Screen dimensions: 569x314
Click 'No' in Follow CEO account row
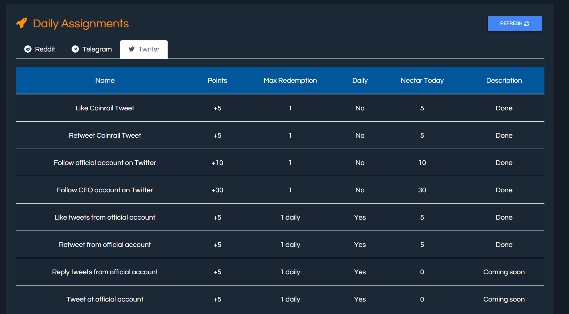(360, 190)
